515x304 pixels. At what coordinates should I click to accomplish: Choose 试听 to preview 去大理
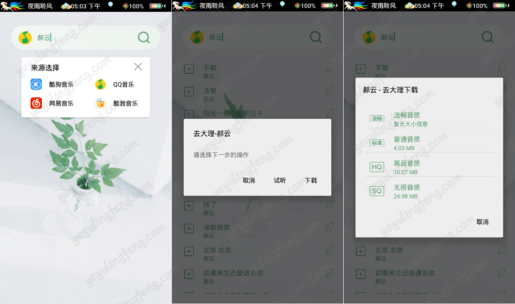pyautogui.click(x=280, y=180)
